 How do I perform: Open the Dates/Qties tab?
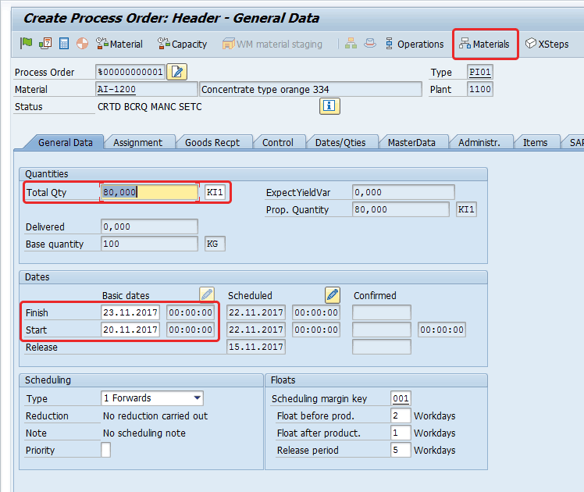(x=340, y=142)
